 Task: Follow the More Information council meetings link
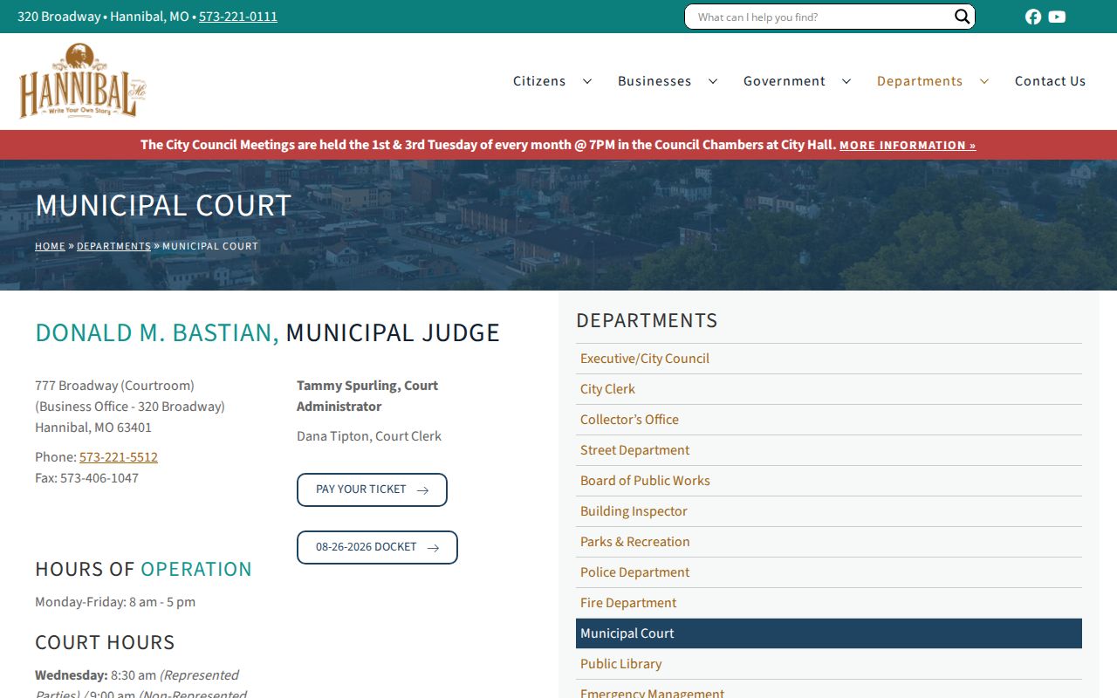908,146
